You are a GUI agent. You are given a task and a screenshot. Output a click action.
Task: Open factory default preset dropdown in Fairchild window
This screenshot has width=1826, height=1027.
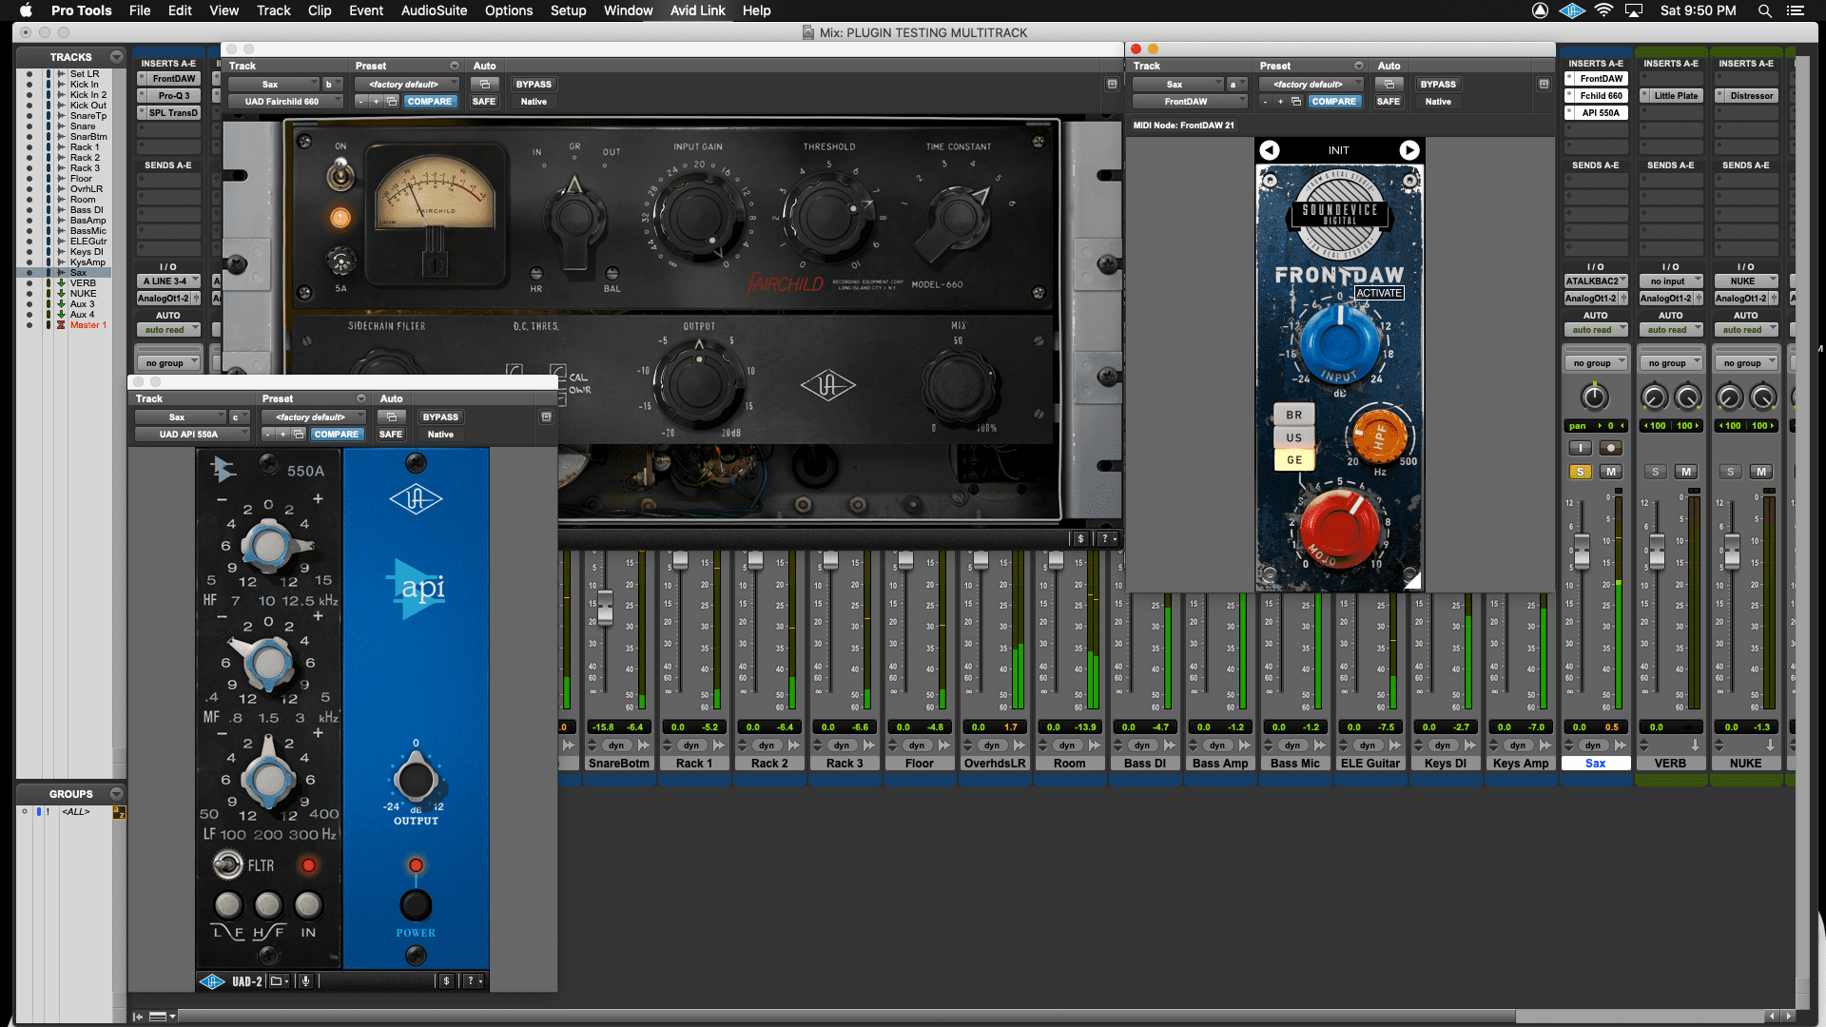click(x=407, y=84)
